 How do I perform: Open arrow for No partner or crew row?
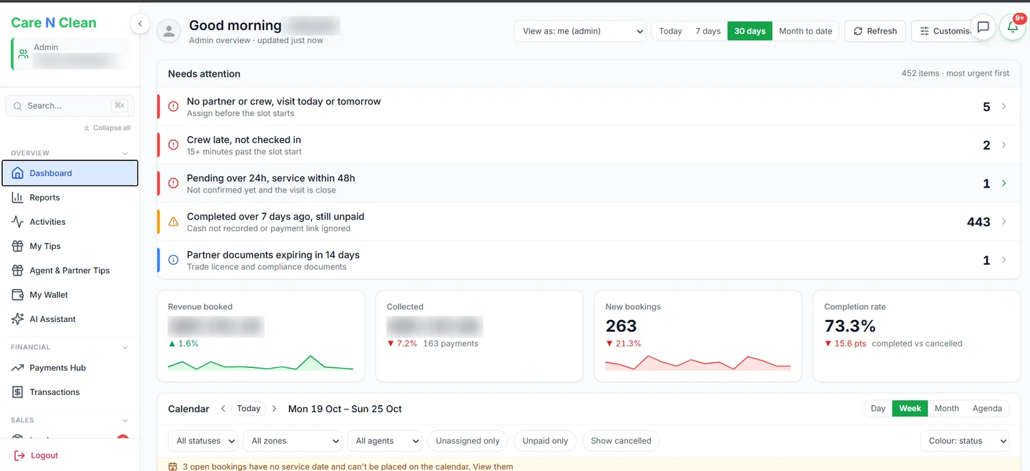coord(1004,107)
